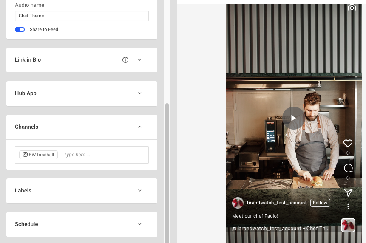366x243 pixels.
Task: Click the caption Meet our chef Paolo!
Action: pos(255,216)
